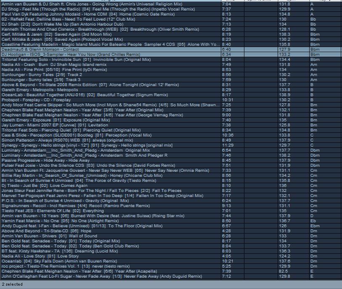Select Sunlounger - Sunny Tales Track 2

(x=171, y=74)
